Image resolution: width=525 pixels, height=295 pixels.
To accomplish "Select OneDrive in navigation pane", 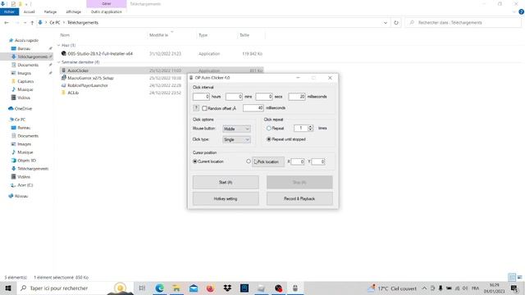I will tap(23, 109).
